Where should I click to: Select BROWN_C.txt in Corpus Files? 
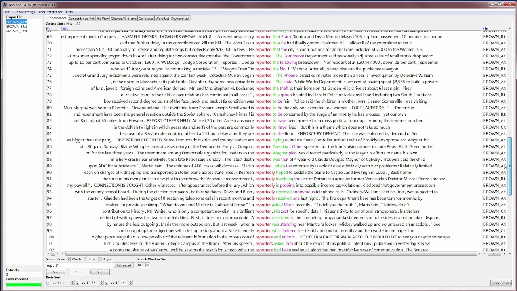tap(17, 31)
